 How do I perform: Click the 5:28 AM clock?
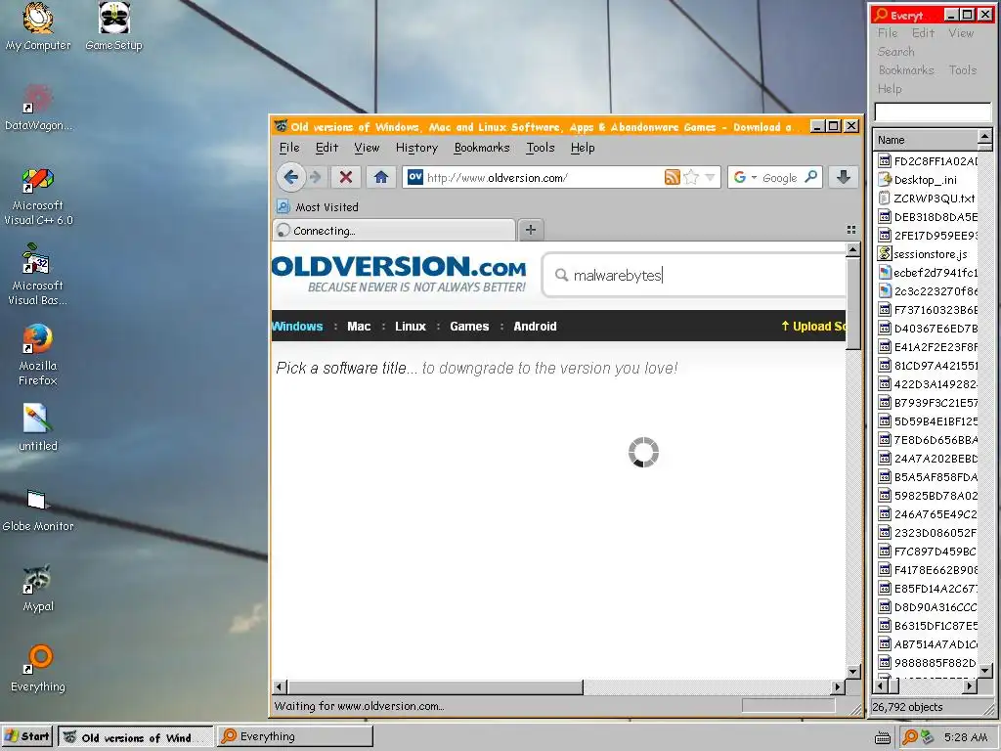click(x=965, y=737)
